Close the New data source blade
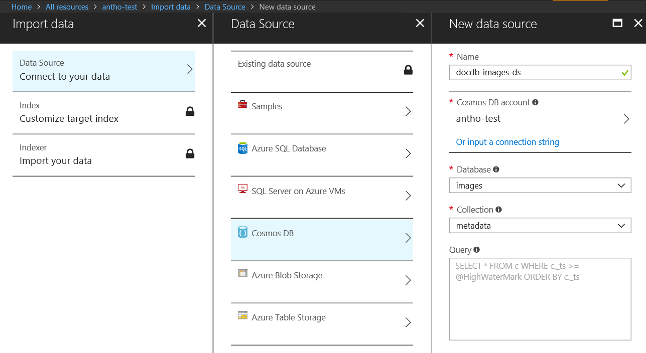 tap(638, 23)
